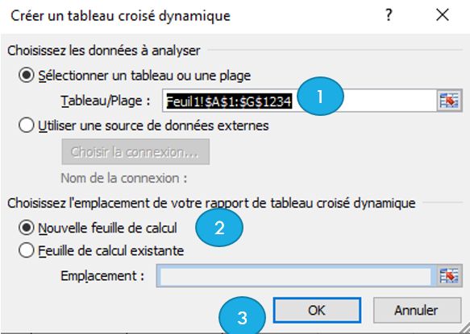
Task: Click the resize grip in dialog corner
Action: 464,328
